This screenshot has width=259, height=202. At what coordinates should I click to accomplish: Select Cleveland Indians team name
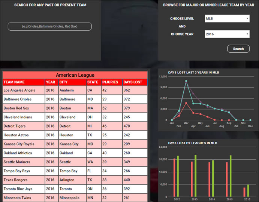18,117
